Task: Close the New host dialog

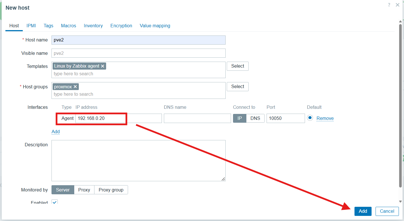Action: tap(397, 5)
